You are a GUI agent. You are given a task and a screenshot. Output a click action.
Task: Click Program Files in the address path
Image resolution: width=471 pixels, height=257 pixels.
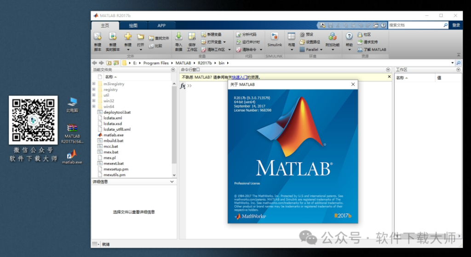pyautogui.click(x=156, y=63)
